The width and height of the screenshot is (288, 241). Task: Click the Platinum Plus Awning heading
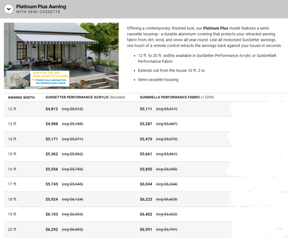tap(41, 7)
